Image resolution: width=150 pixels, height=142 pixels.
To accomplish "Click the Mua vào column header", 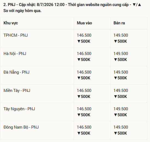I will tap(84, 23).
